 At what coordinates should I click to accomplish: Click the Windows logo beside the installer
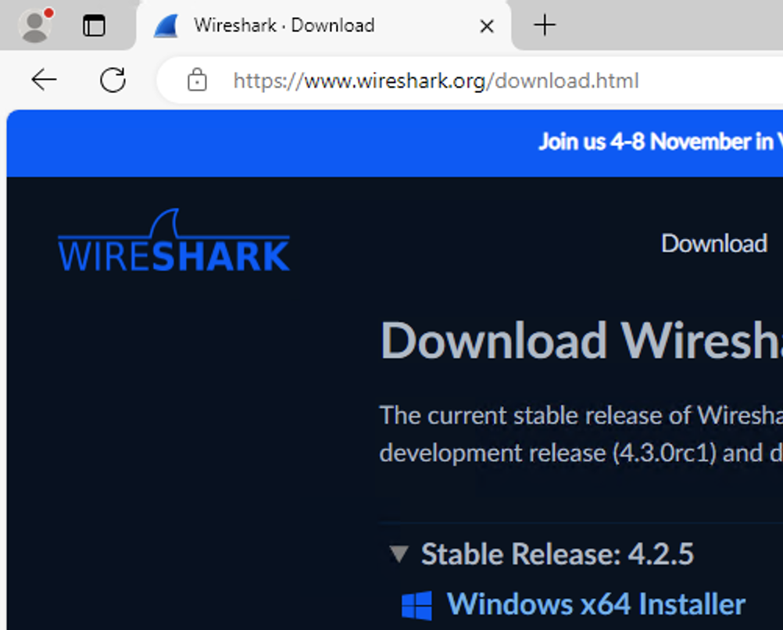(417, 606)
